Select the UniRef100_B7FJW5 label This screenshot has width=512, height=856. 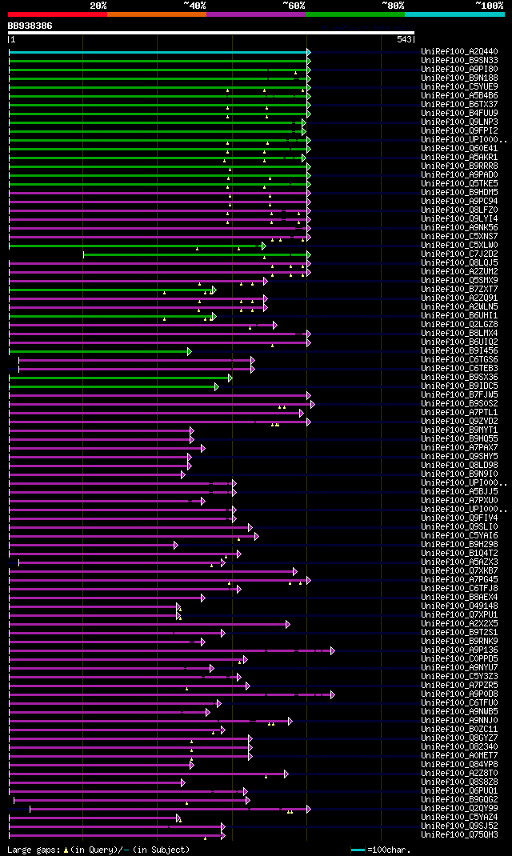point(459,395)
